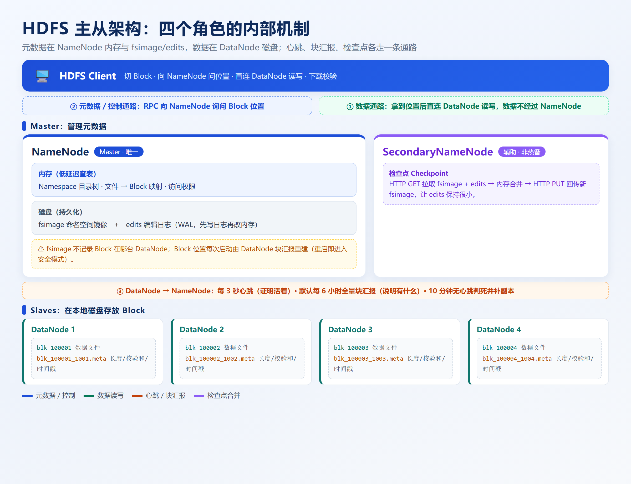Click the 'HDFS Client' title text
The width and height of the screenshot is (631, 484).
click(88, 76)
